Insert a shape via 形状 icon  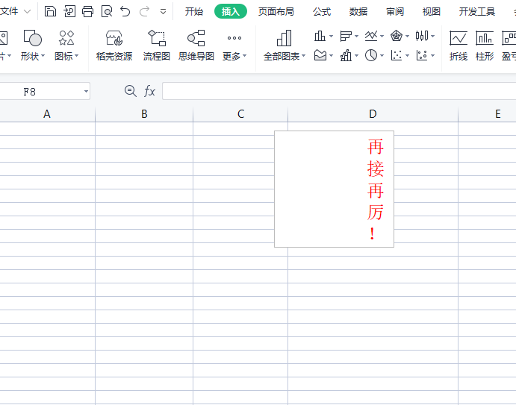click(32, 38)
